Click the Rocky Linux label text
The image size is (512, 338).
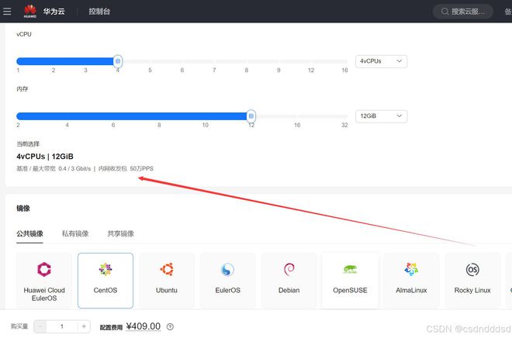[472, 290]
